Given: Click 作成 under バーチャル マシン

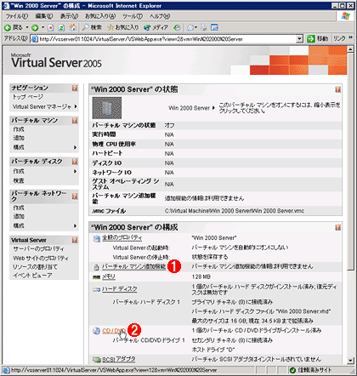Looking at the screenshot, I should pos(19,129).
